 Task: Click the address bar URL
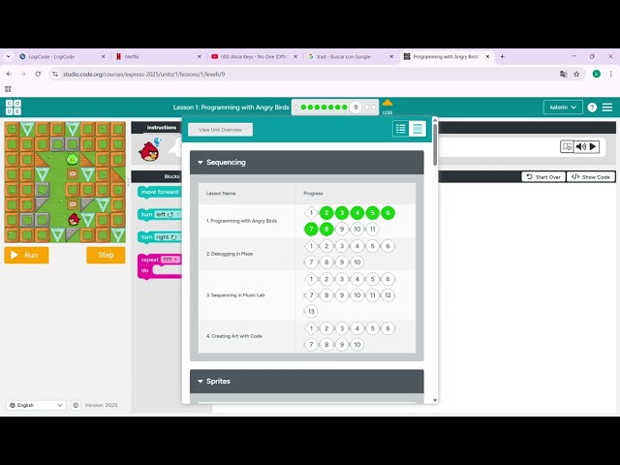click(x=144, y=74)
